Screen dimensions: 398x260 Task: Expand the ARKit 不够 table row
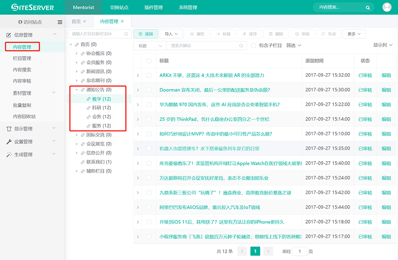coord(138,76)
